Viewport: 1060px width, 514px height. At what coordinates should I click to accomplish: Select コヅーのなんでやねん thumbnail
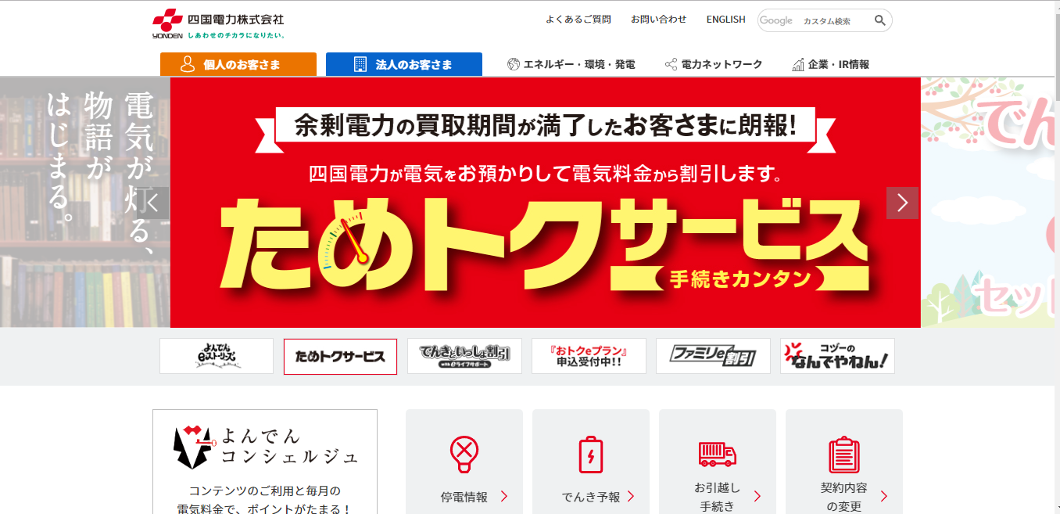[x=837, y=356]
